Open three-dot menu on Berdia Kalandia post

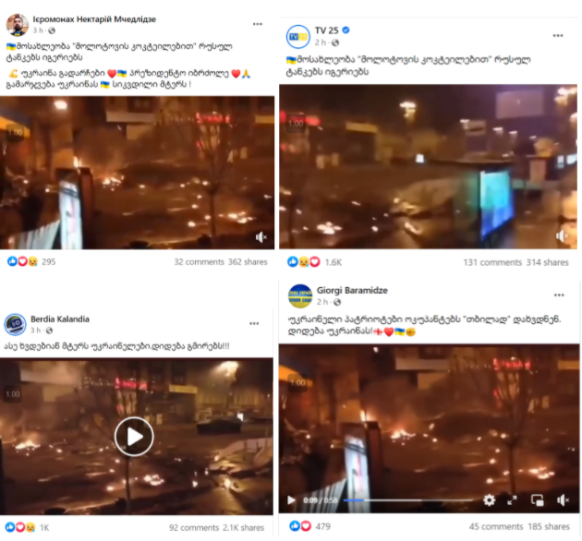pyautogui.click(x=254, y=323)
